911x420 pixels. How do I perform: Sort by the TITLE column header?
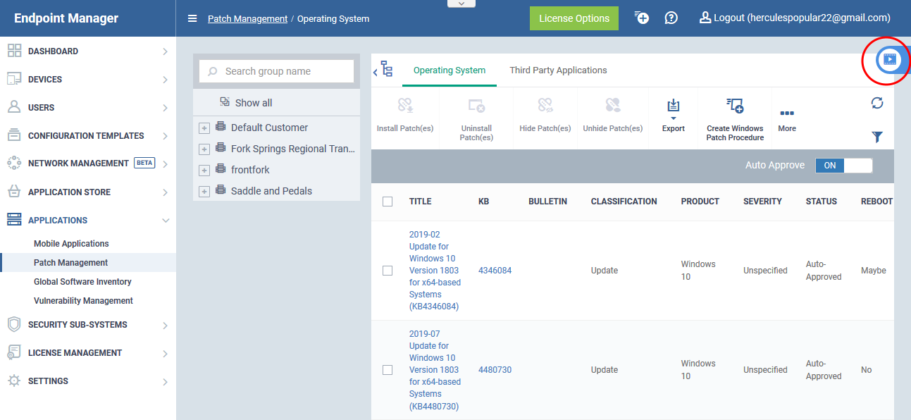click(420, 202)
